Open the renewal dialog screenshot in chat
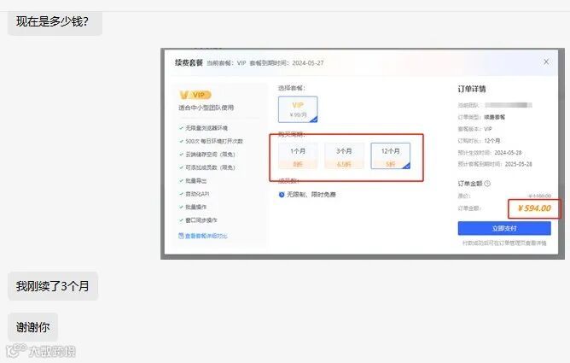The height and width of the screenshot is (363, 570). tap(363, 154)
